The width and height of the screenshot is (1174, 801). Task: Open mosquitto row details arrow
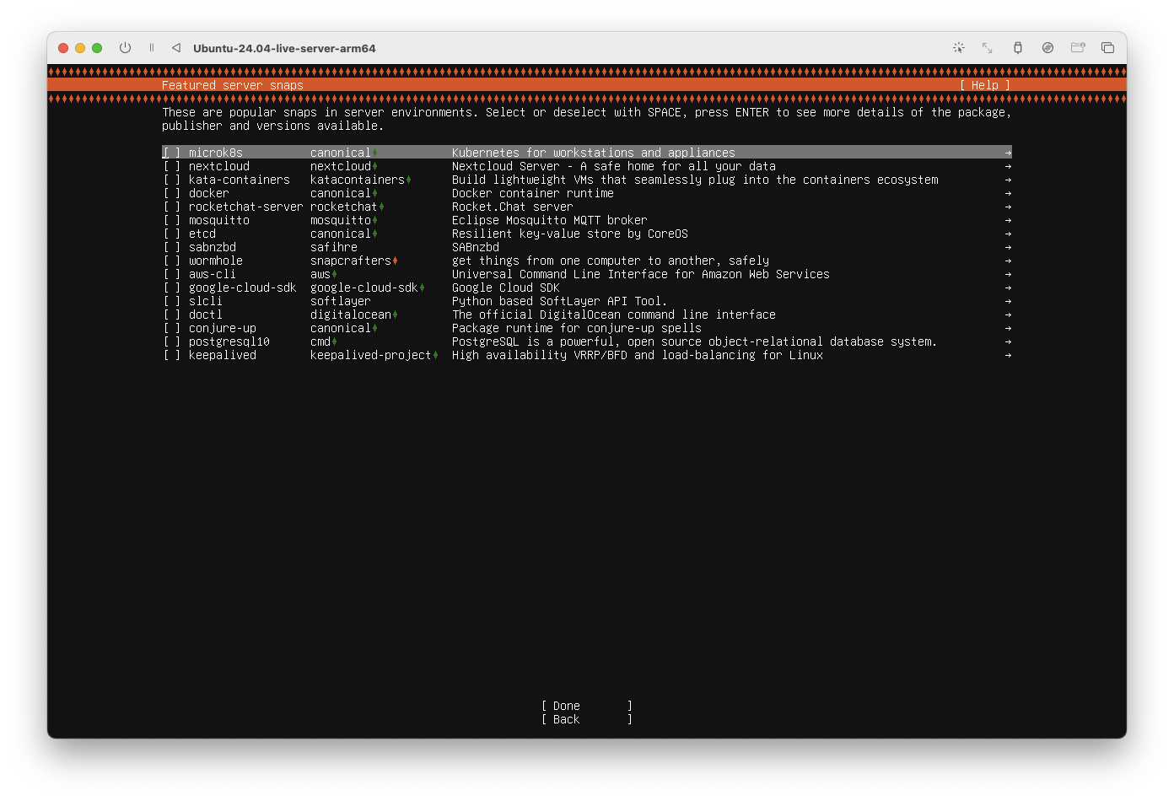(1008, 220)
